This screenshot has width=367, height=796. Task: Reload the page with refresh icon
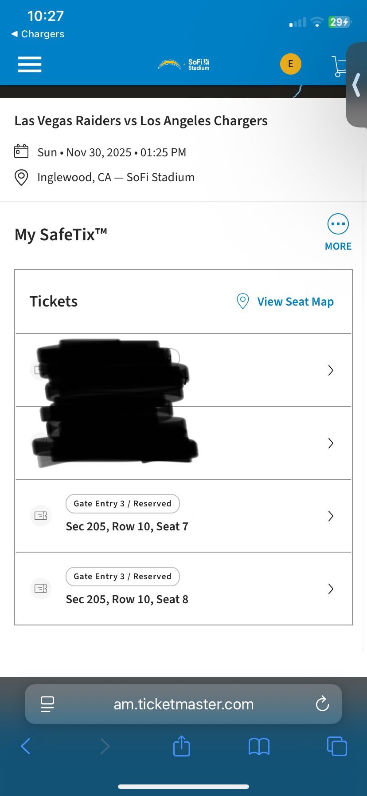click(x=322, y=704)
